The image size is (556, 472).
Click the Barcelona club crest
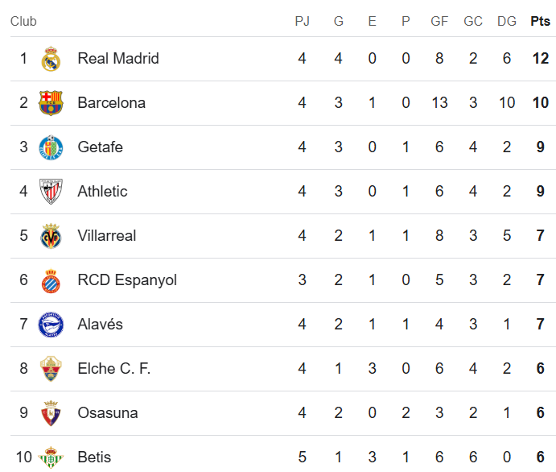click(x=51, y=103)
